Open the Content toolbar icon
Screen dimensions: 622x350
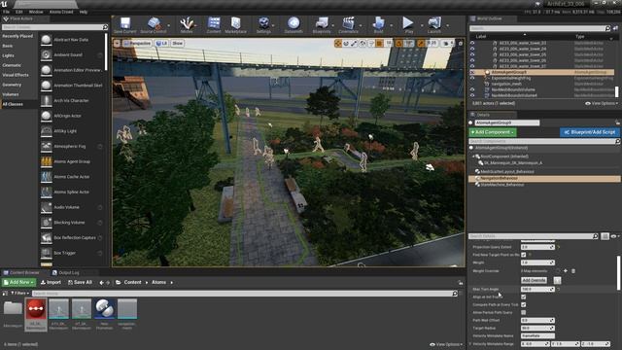(x=214, y=25)
